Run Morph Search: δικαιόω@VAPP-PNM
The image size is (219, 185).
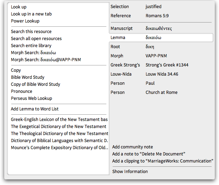pyautogui.click(x=46, y=59)
